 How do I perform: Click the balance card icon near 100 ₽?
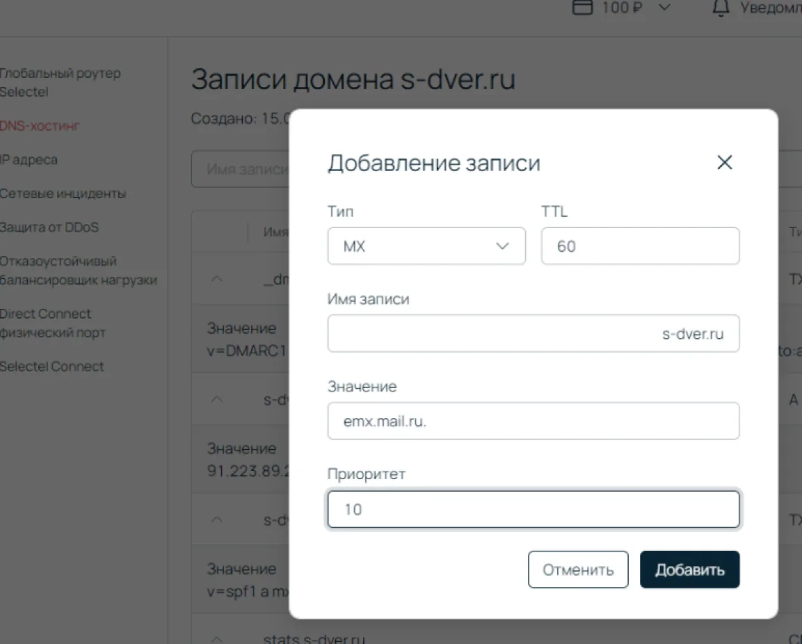pyautogui.click(x=582, y=7)
